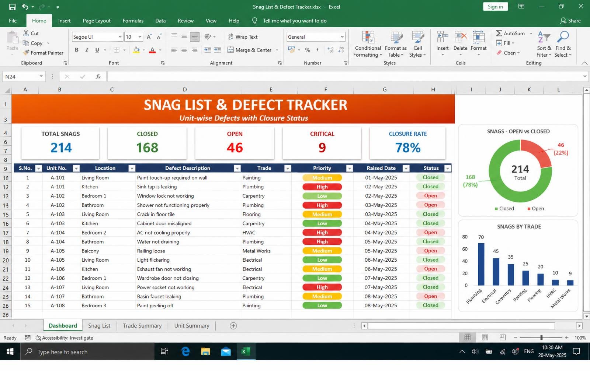Viewport: 590px width, 371px height.
Task: Click the Copy icon
Action: [x=26, y=43]
